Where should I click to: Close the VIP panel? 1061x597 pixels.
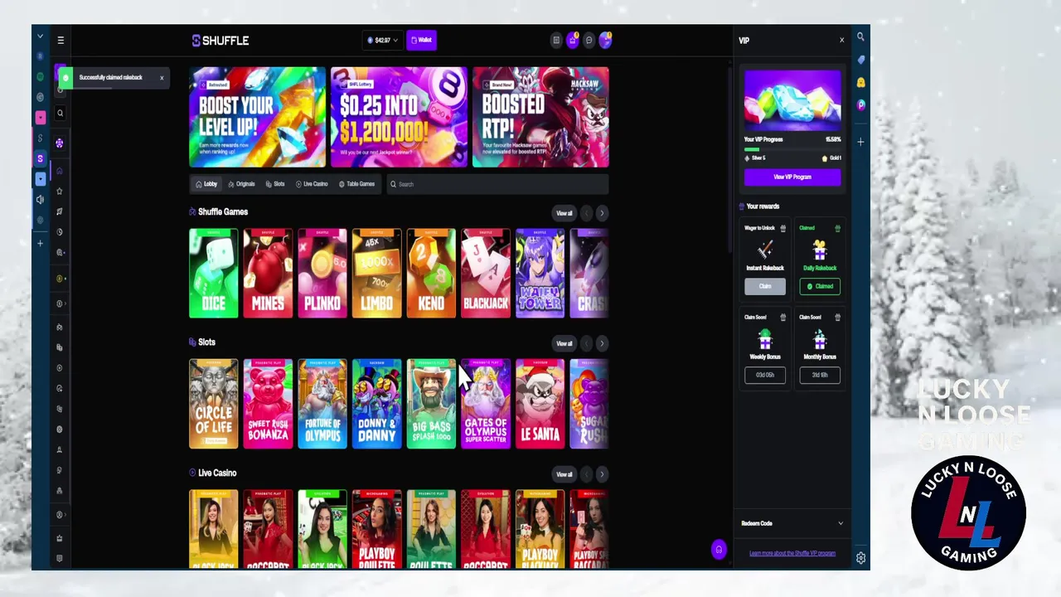pyautogui.click(x=841, y=40)
